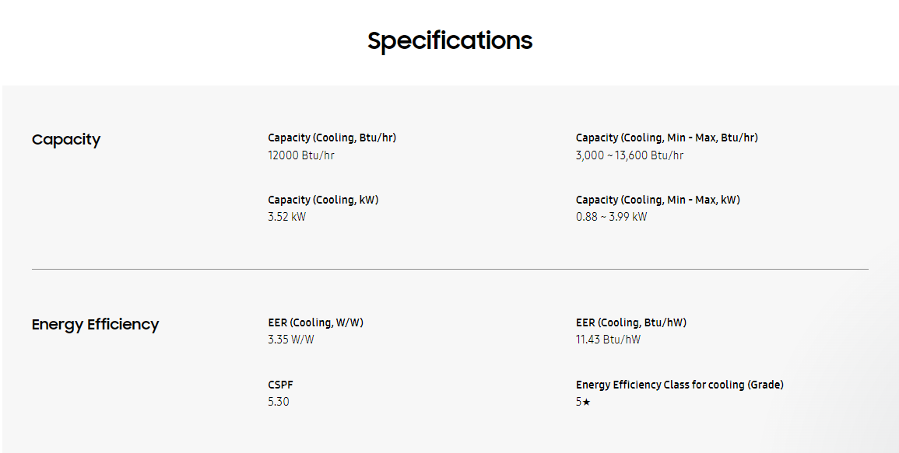Click the CSPF label
This screenshot has width=899, height=453.
(281, 385)
